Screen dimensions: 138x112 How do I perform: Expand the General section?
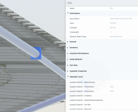[x=68, y=42]
